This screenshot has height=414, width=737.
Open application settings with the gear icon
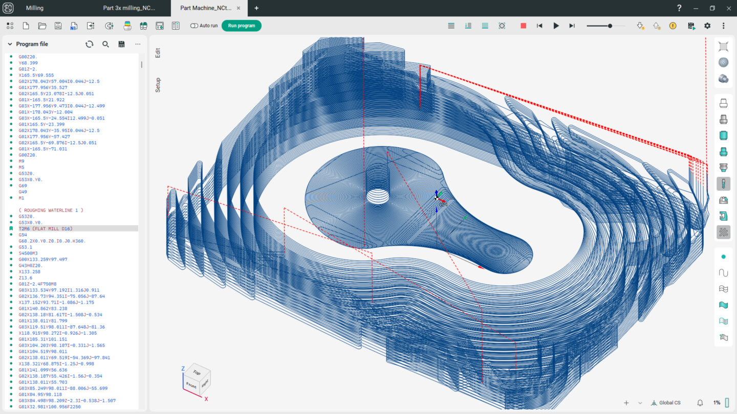coord(707,25)
